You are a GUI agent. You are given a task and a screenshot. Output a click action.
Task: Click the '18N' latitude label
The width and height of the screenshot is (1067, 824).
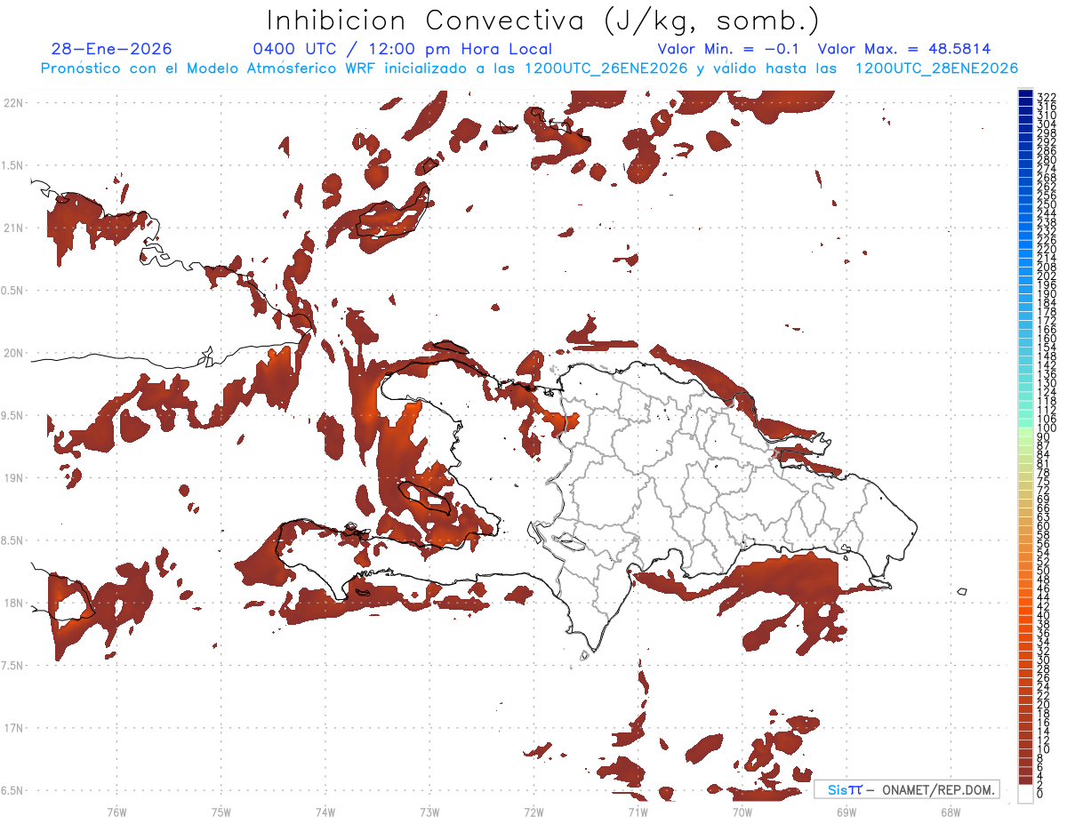[x=13, y=603]
